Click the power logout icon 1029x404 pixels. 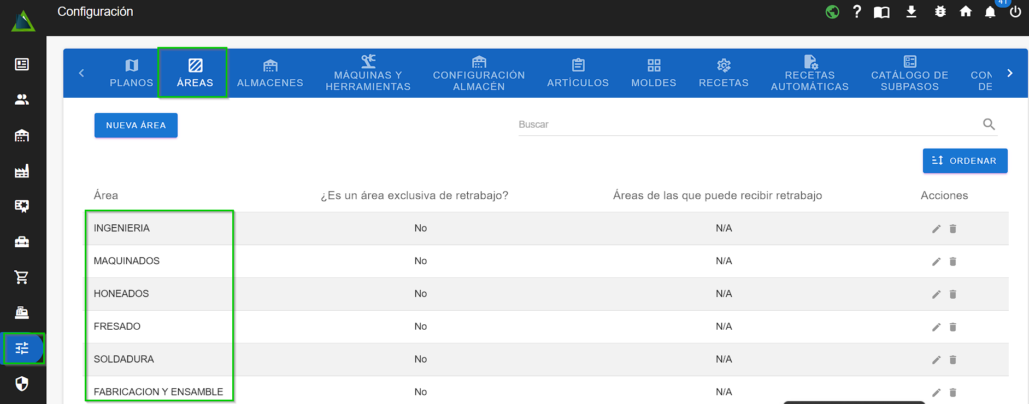point(1015,12)
